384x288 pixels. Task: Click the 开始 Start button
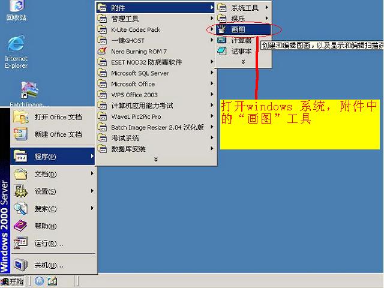tap(13, 281)
